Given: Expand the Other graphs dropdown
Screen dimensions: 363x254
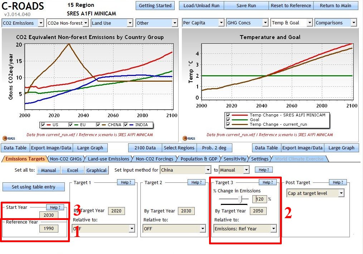Looking at the screenshot, I should (x=156, y=23).
